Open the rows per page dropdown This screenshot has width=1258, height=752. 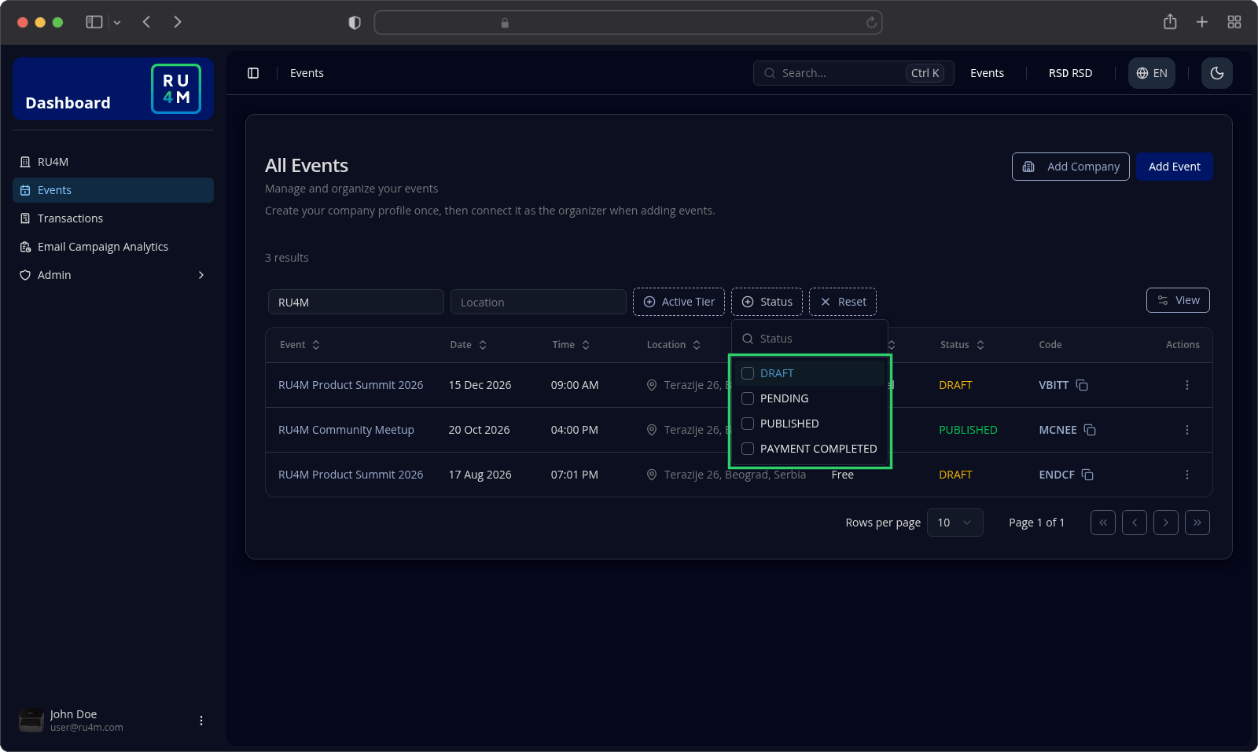(x=955, y=523)
